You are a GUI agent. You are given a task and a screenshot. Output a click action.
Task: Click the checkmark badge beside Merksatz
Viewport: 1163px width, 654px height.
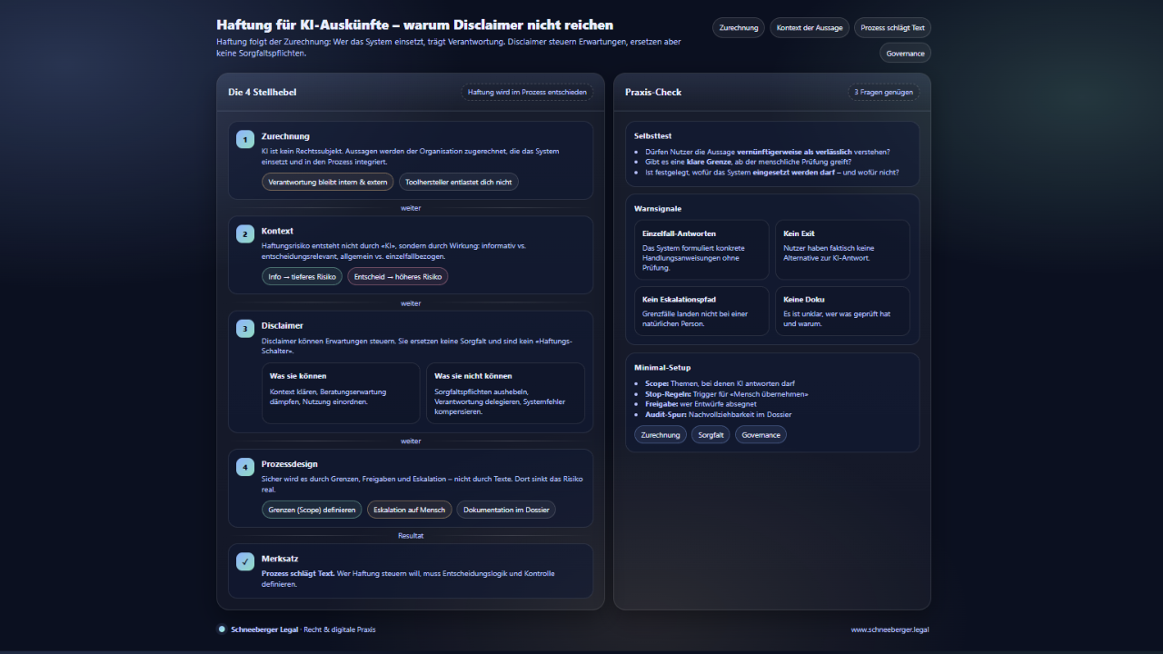[245, 561]
